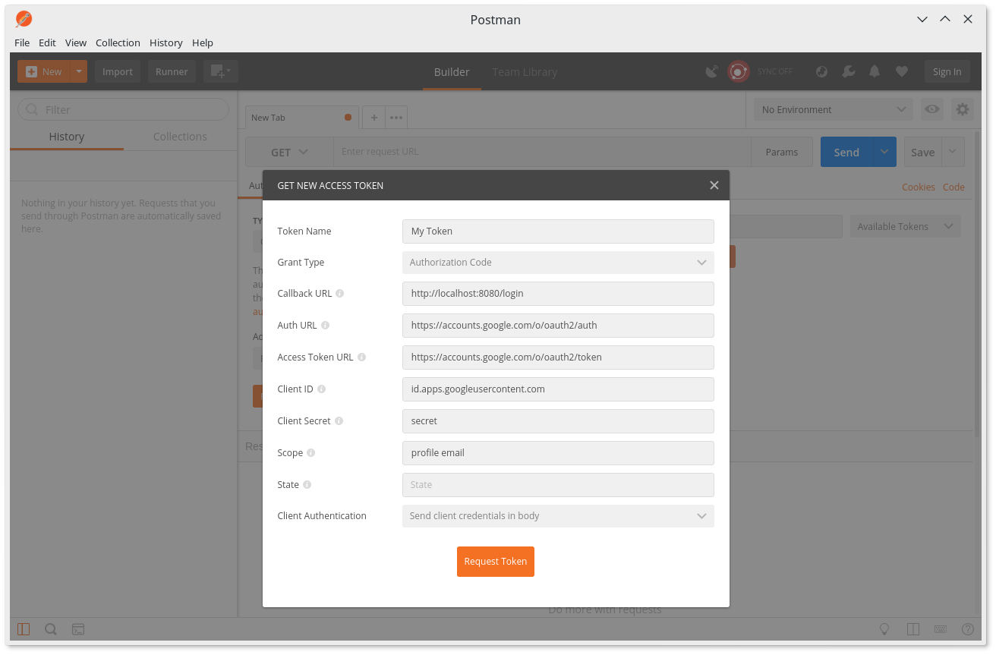This screenshot has width=996, height=655.
Task: Open the View menu
Action: point(76,43)
